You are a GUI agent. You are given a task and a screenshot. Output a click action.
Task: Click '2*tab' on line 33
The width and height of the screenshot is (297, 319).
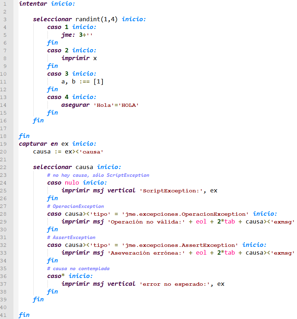[226, 253]
